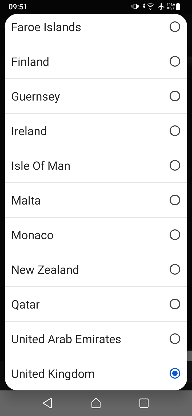Tap the vibrate mode status icon

135,6
